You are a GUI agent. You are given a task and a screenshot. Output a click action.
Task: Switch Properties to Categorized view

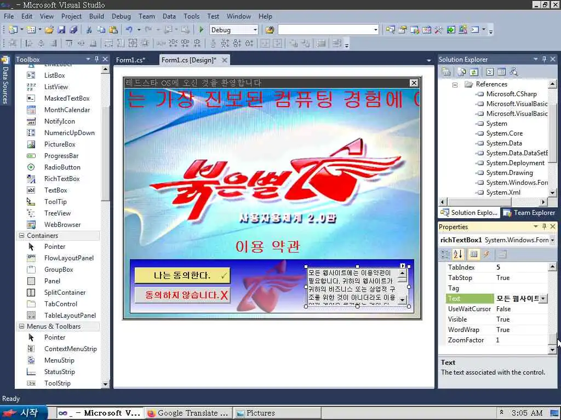[x=445, y=254]
